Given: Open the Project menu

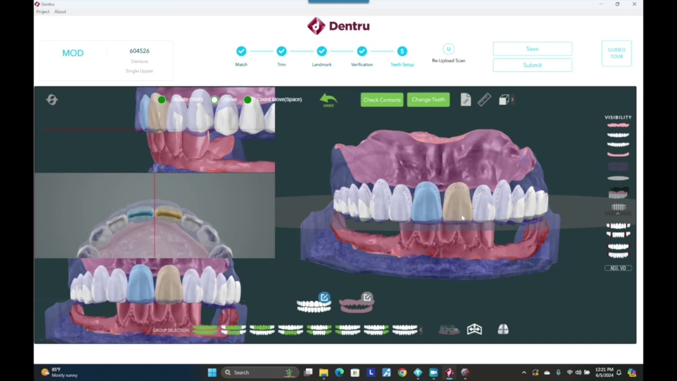Looking at the screenshot, I should click(x=43, y=12).
